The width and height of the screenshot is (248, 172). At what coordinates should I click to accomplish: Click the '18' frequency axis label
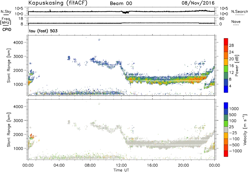click(x=21, y=19)
